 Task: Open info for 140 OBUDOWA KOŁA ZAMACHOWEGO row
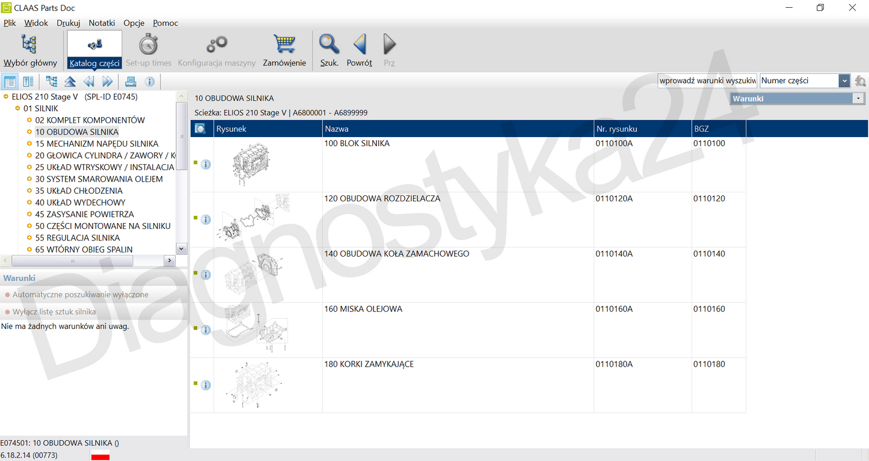point(206,275)
